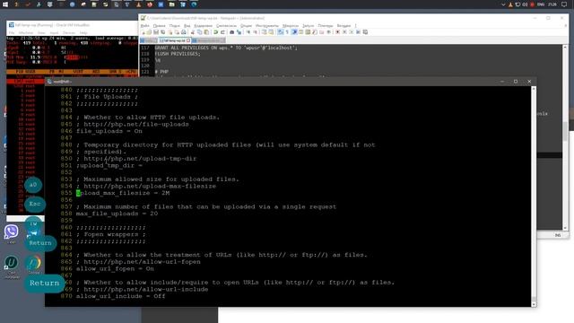This screenshot has height=323, width=574.
Task: Open View menu in VirtualBox window
Action: coord(41,33)
